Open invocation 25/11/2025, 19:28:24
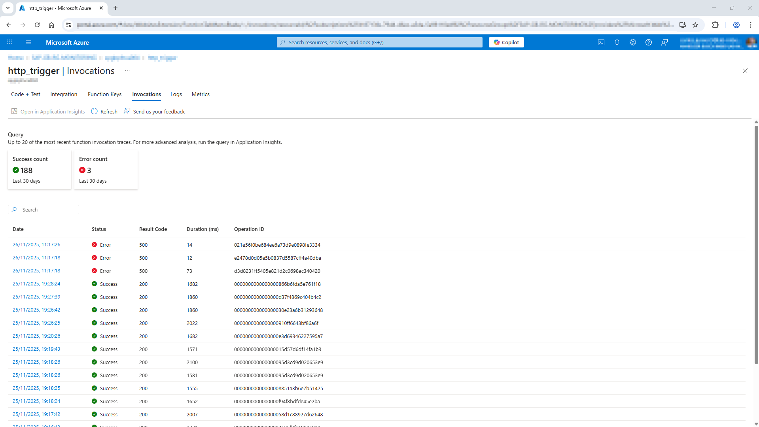Viewport: 759px width, 427px height. (x=36, y=284)
